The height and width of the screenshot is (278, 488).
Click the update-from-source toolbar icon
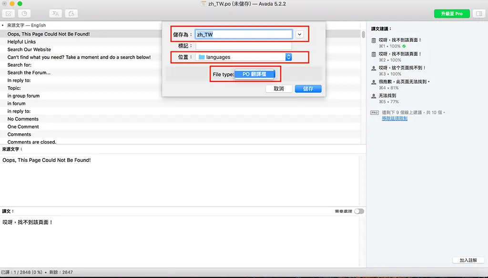[x=71, y=14]
